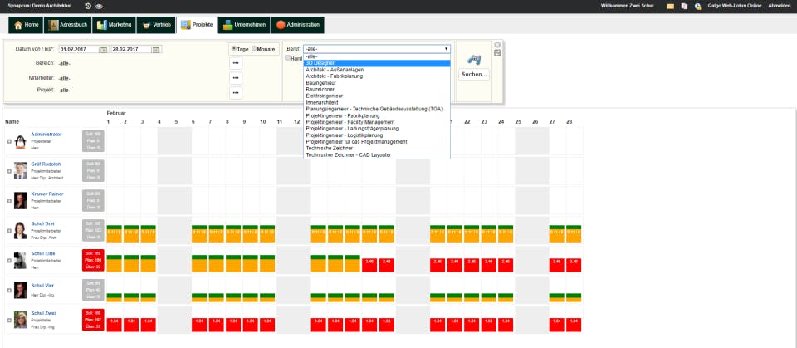Viewport: 797px width, 348px height.
Task: Click the clock with lock icon
Action: point(698,6)
